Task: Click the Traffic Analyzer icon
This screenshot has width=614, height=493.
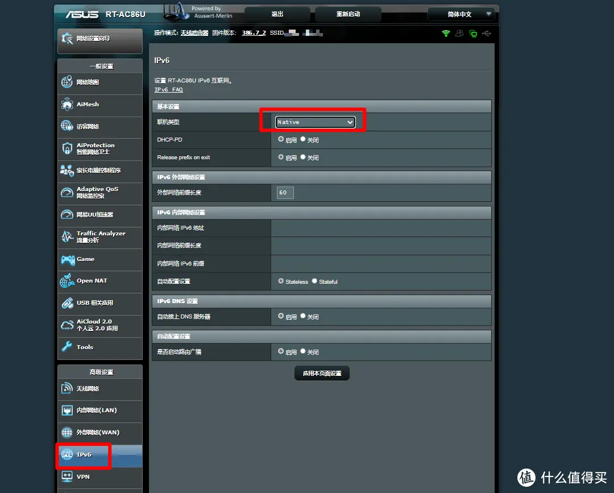Action: pyautogui.click(x=67, y=237)
